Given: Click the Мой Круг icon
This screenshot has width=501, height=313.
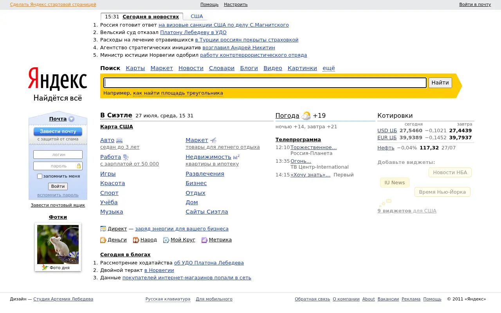Looking at the screenshot, I should coord(166,240).
